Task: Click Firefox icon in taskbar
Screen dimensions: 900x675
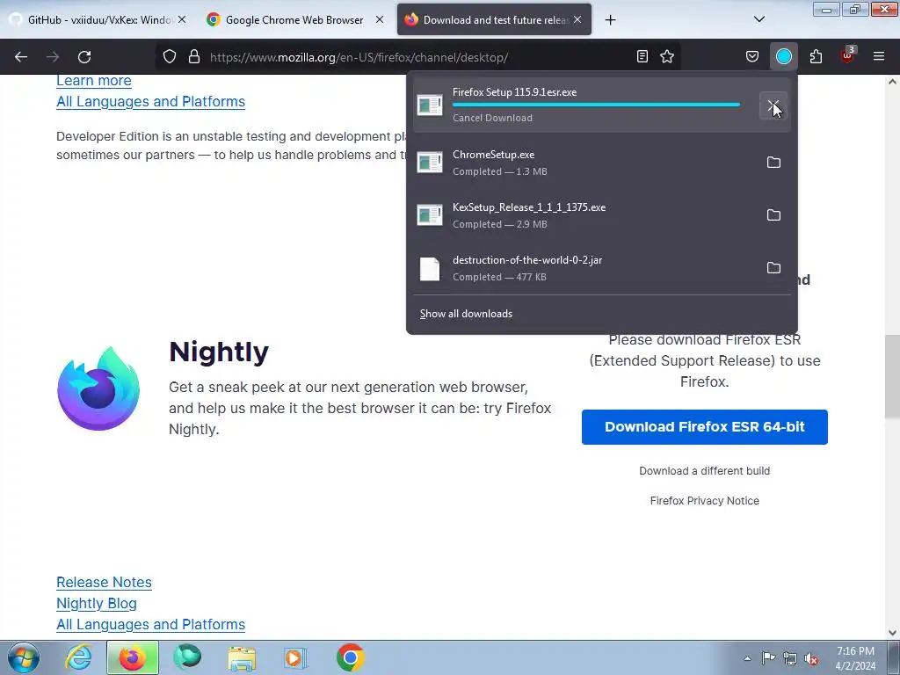Action: (x=132, y=657)
